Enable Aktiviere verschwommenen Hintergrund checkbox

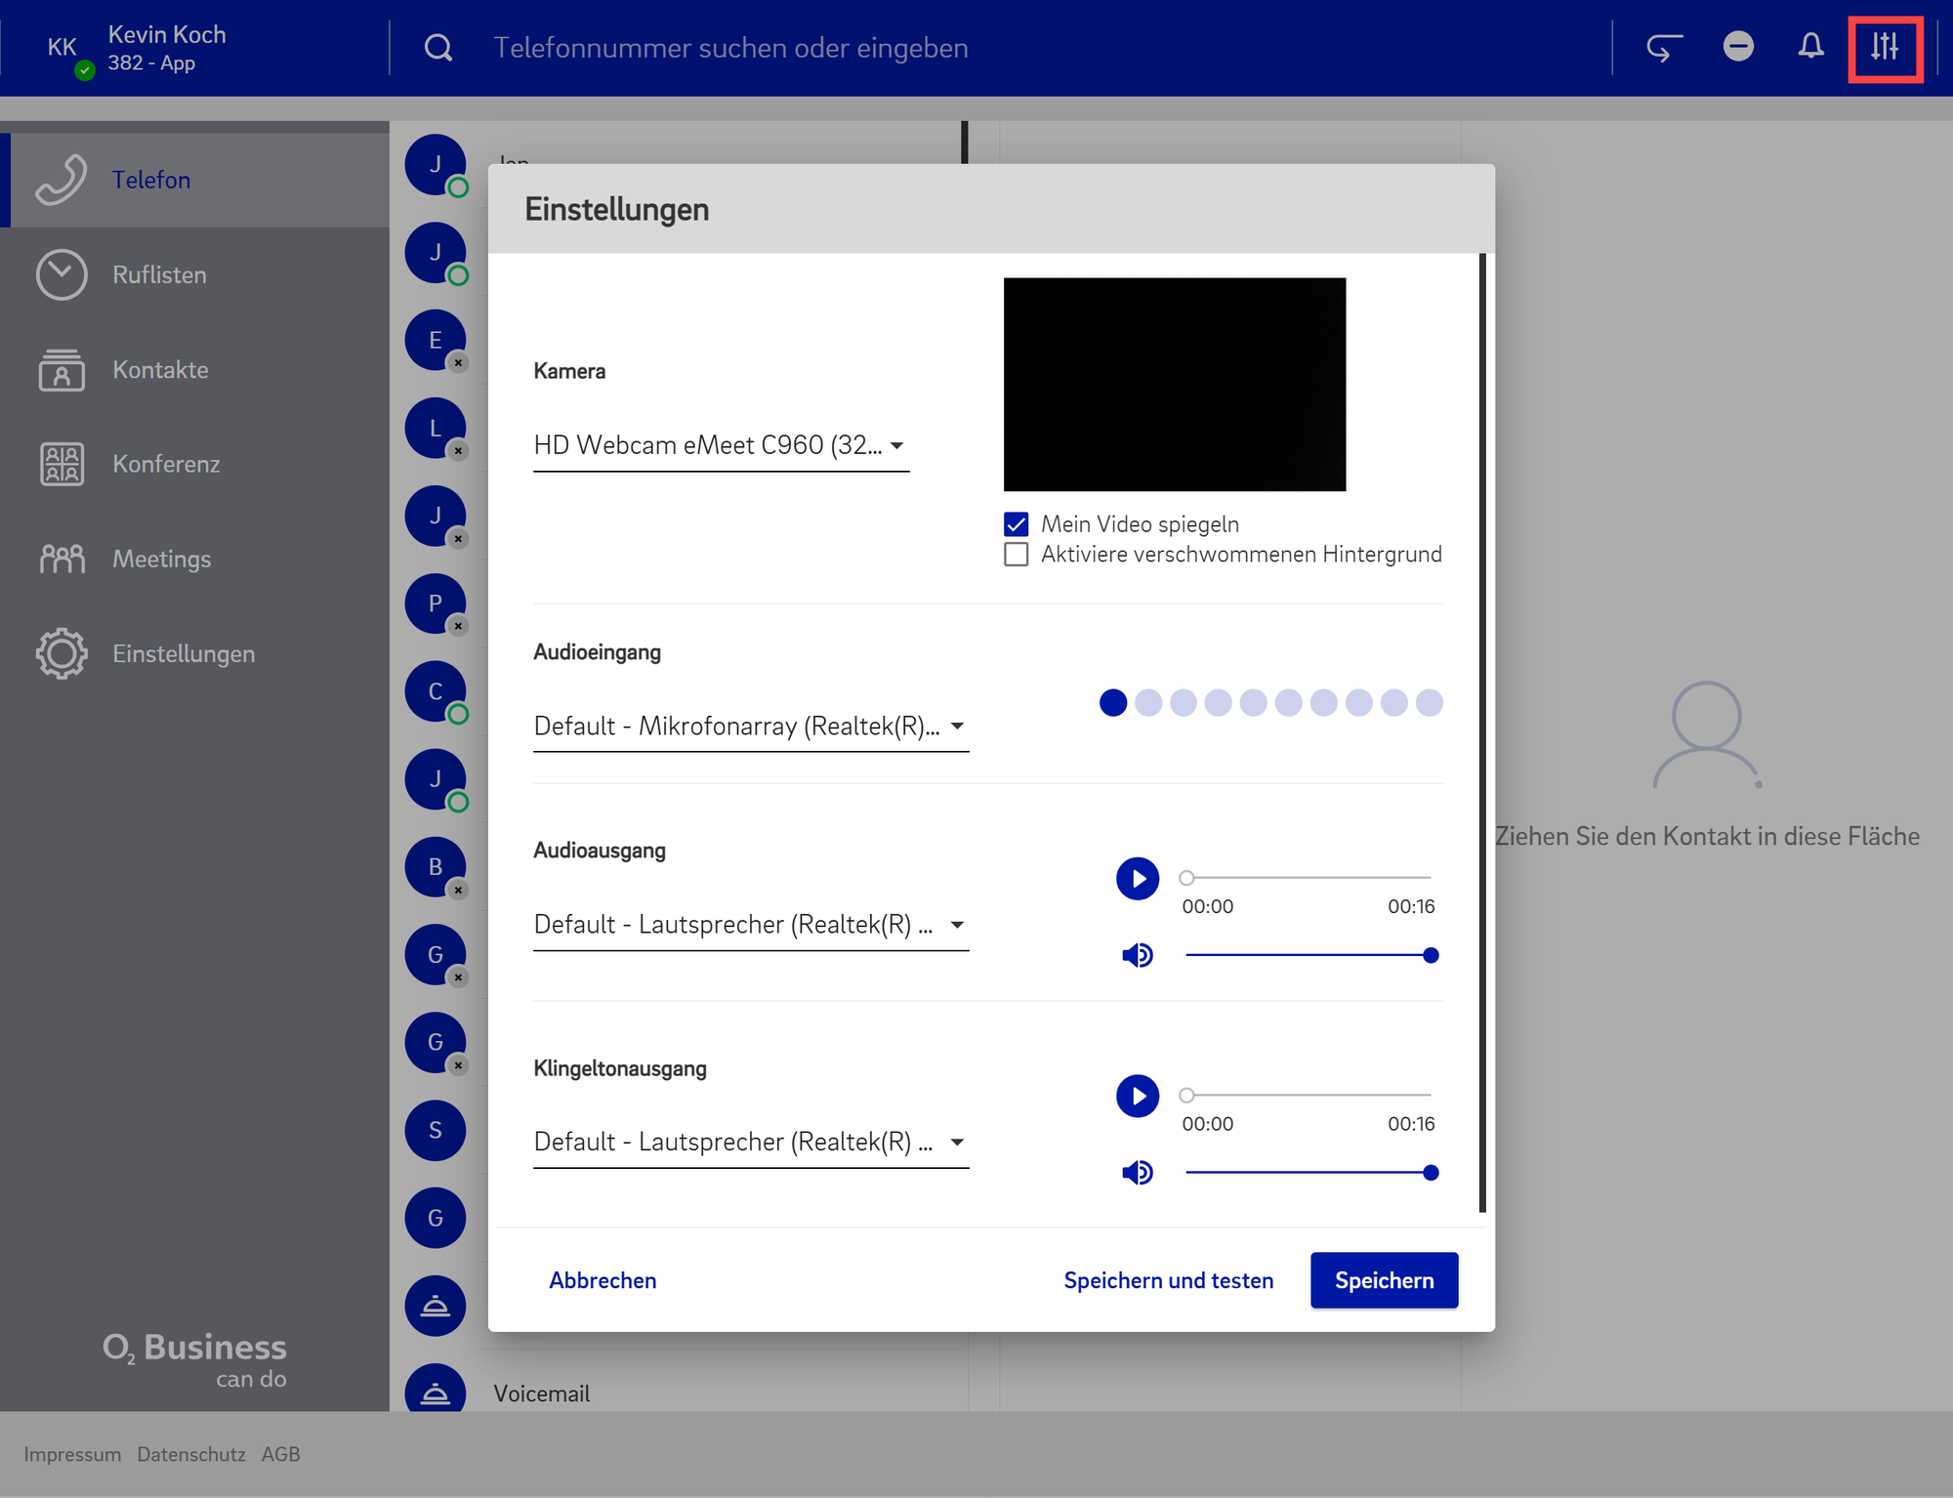1016,555
